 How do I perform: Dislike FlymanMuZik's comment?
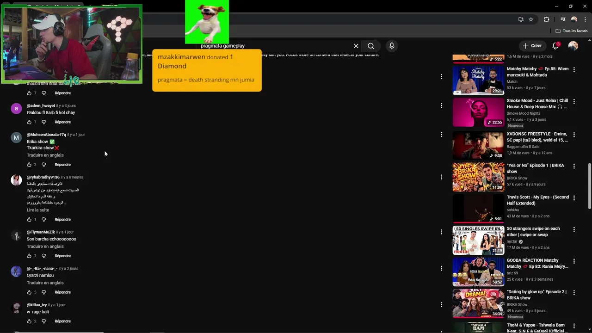(44, 256)
